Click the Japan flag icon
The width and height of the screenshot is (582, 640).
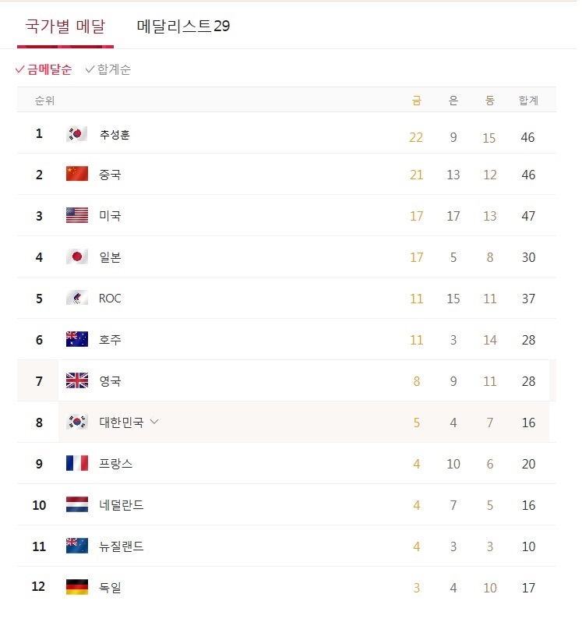77,257
